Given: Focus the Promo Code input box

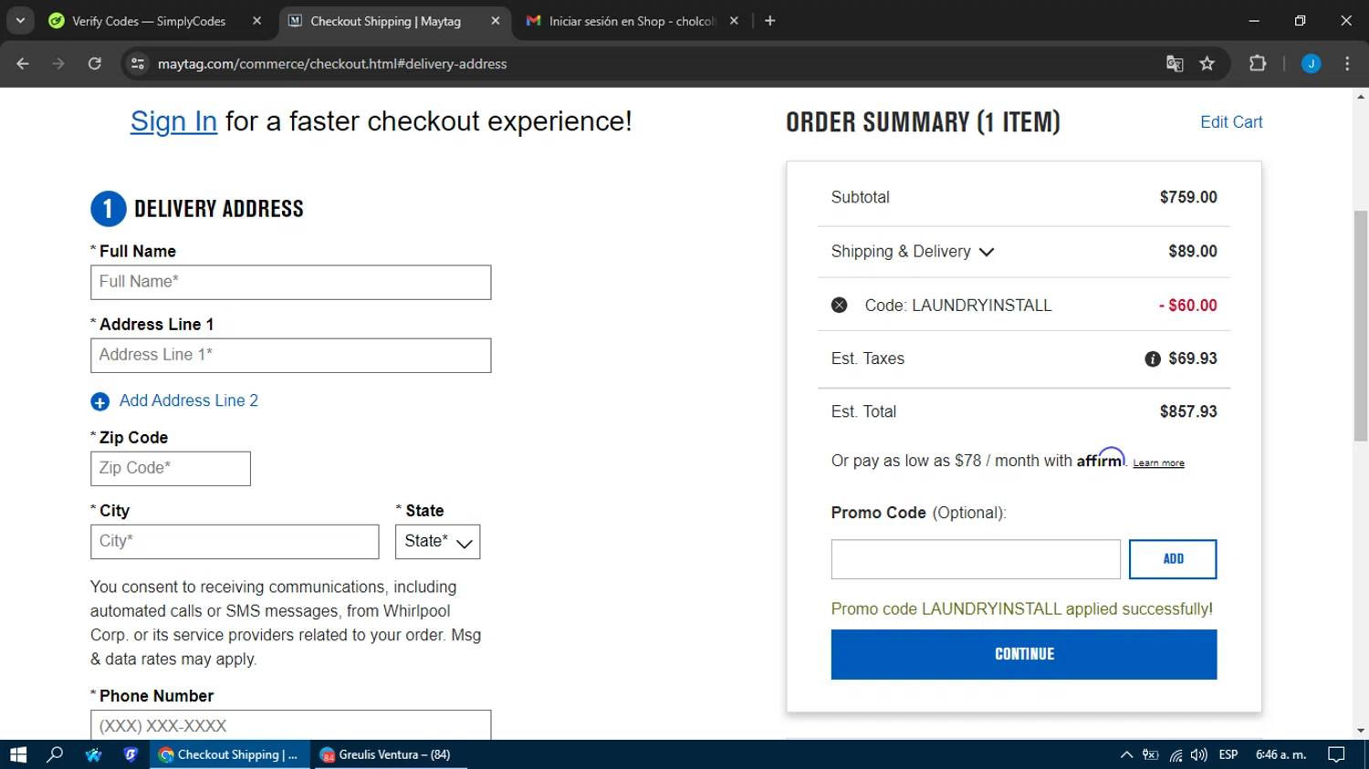Looking at the screenshot, I should pos(976,559).
